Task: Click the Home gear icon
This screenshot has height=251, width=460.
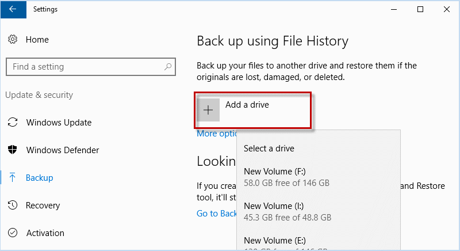Action: pos(13,40)
